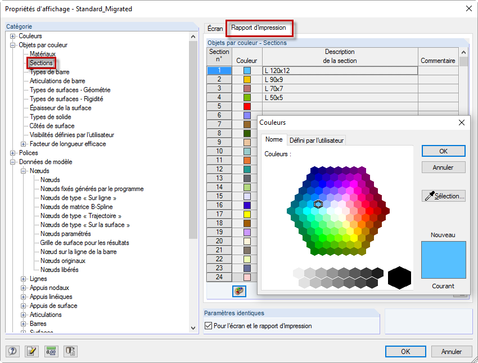The image size is (478, 363).
Task: Click the 'L 70x7' description cell
Action: coord(340,89)
